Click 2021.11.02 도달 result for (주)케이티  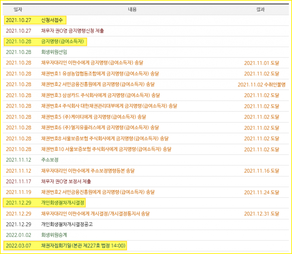pyautogui.click(x=261, y=117)
